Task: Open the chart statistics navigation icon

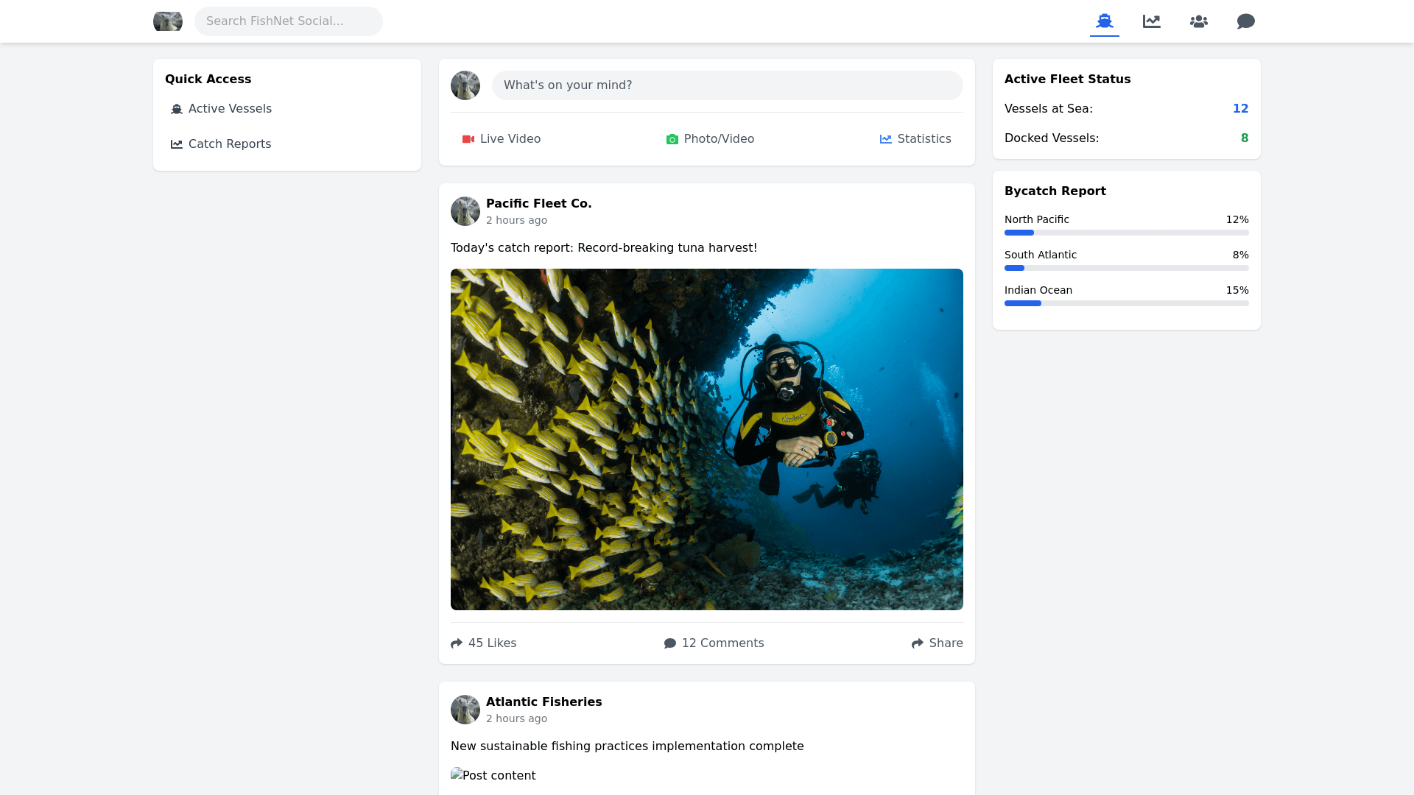Action: coord(1151,21)
